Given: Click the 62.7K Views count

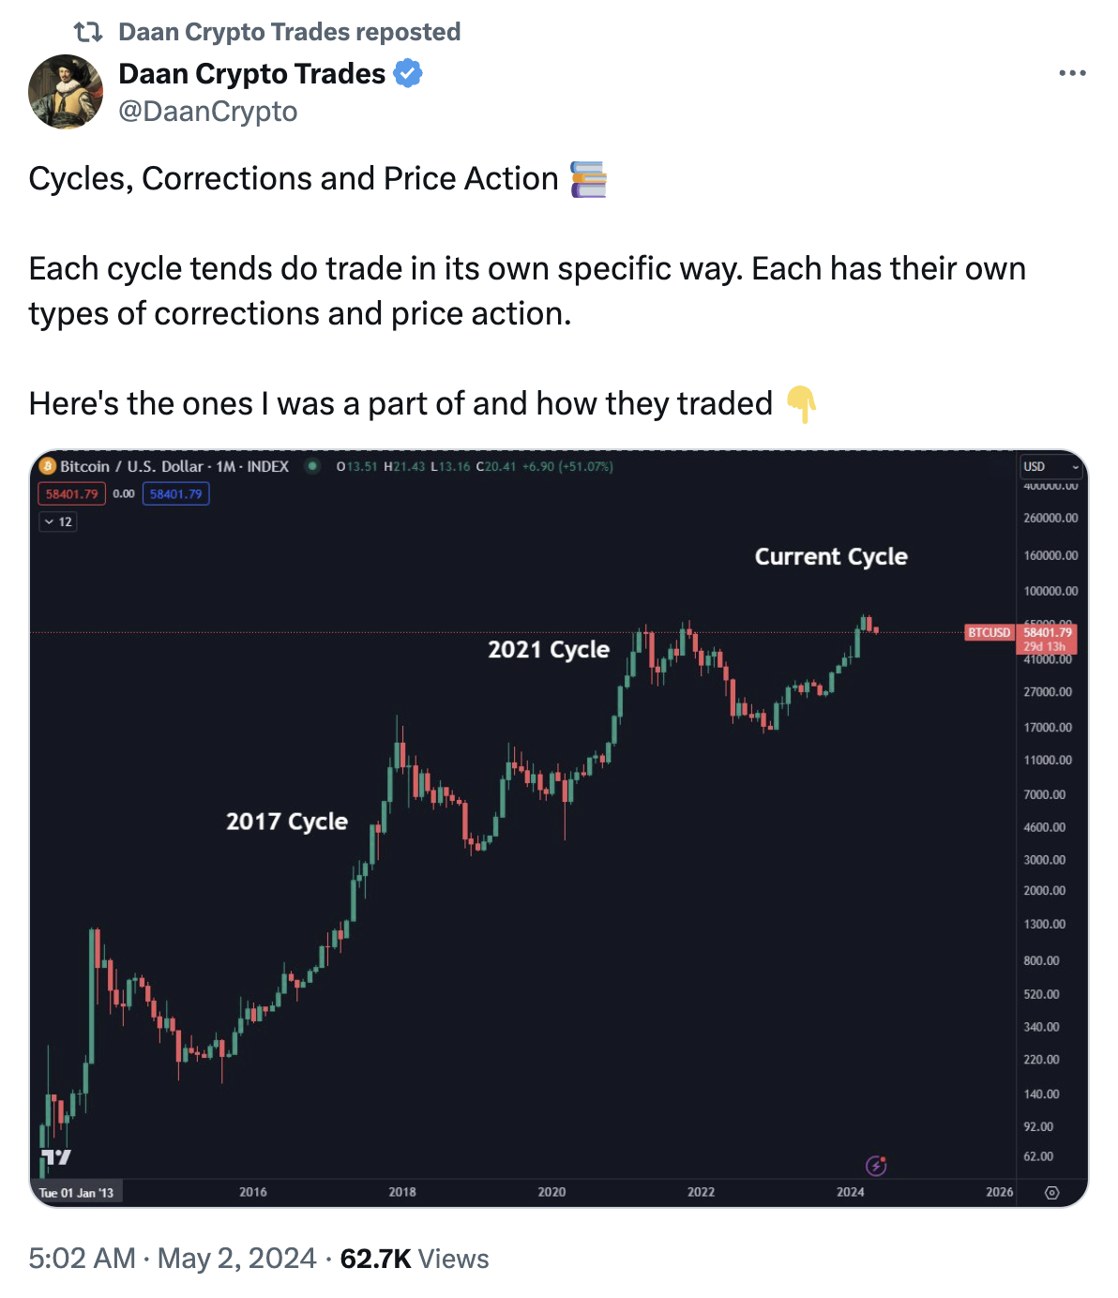Looking at the screenshot, I should point(414,1259).
